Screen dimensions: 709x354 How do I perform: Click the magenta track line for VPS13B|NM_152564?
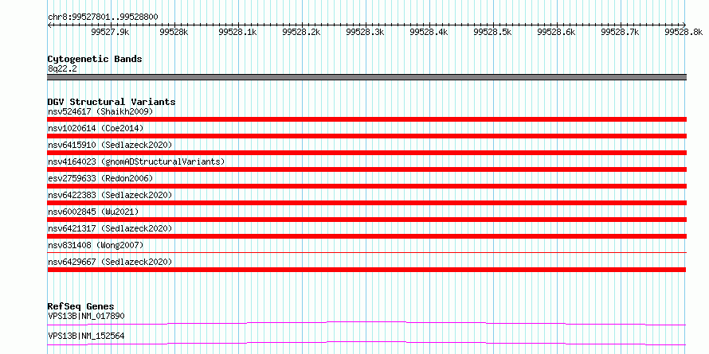[366, 343]
